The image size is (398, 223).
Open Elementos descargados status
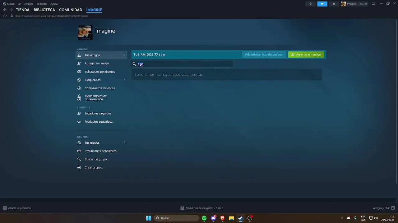point(202,208)
